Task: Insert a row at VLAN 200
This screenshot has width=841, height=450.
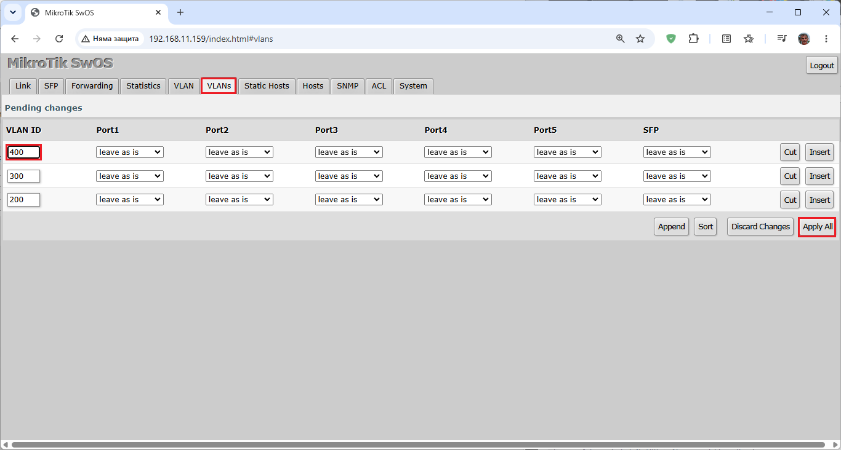Action: pyautogui.click(x=819, y=200)
